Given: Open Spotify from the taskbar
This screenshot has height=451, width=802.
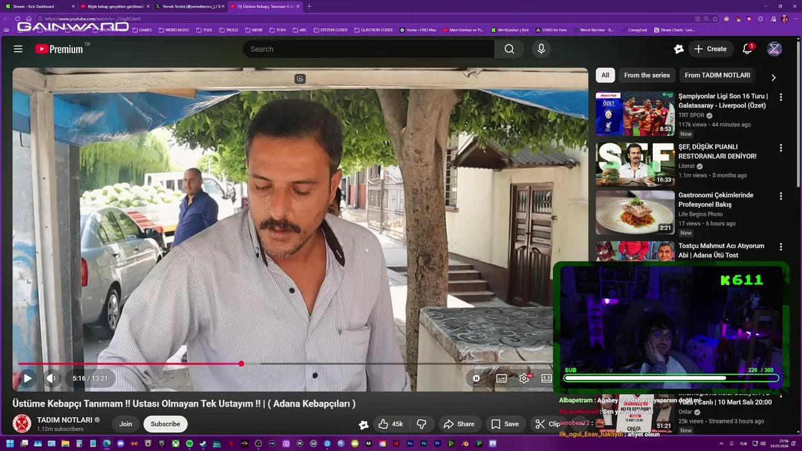Looking at the screenshot, I should (189, 443).
